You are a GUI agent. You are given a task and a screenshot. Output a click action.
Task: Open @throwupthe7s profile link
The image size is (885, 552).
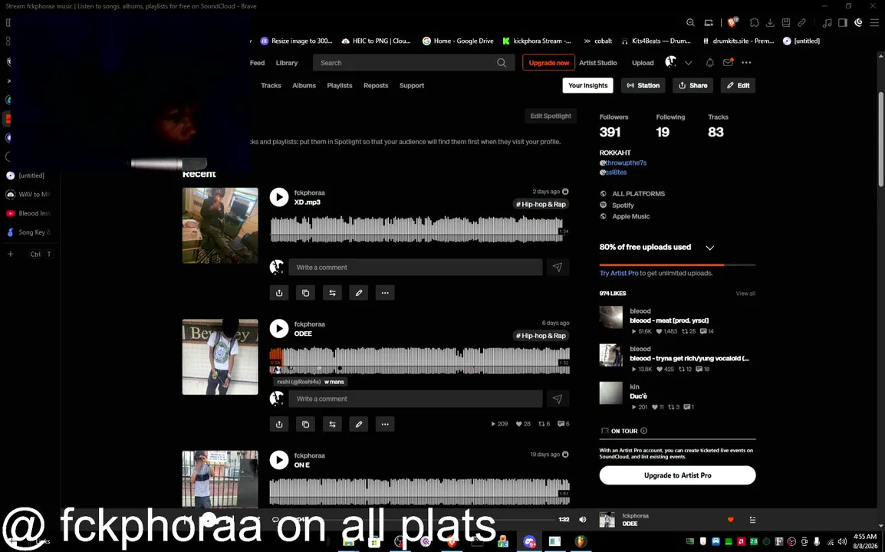pyautogui.click(x=623, y=163)
